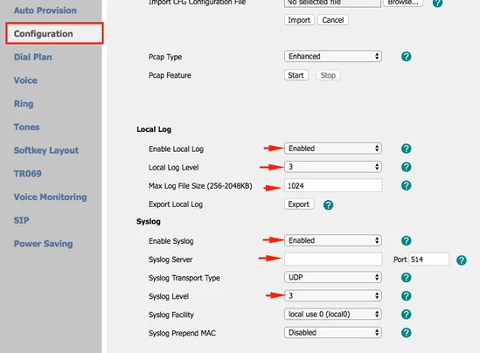Viewport: 480px width, 353px height.
Task: Open Power Saving settings
Action: pyautogui.click(x=43, y=244)
